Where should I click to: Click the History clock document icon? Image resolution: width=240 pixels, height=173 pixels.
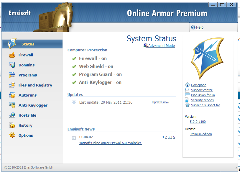coord(12,125)
